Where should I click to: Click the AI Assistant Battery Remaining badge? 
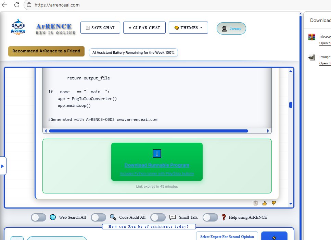pyautogui.click(x=133, y=53)
